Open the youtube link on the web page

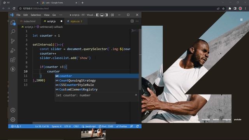point(237,119)
